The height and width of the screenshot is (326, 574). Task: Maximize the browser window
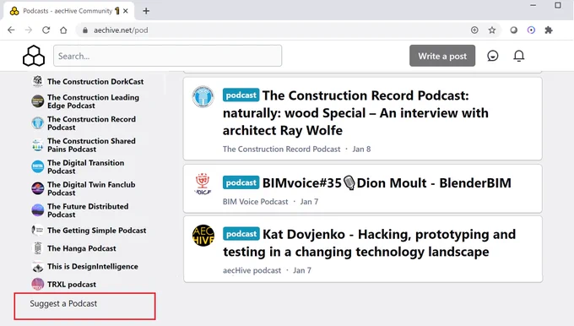point(558,6)
